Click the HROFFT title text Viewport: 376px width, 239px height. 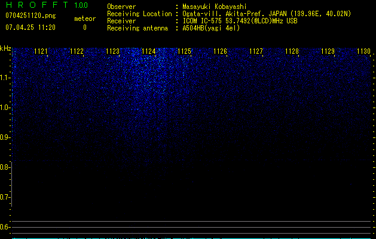click(x=37, y=5)
